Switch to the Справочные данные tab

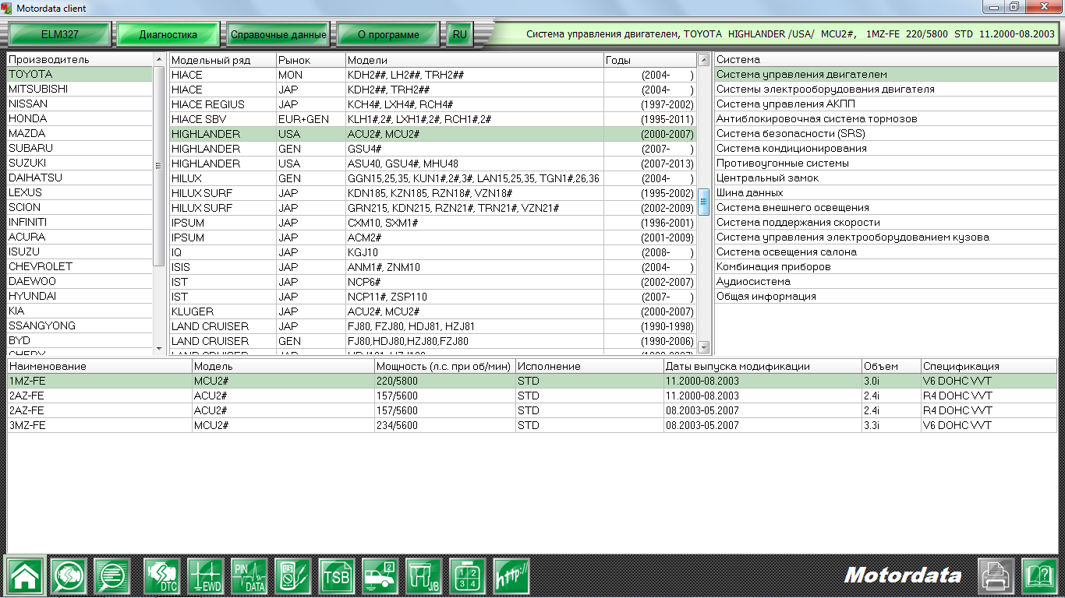[278, 34]
